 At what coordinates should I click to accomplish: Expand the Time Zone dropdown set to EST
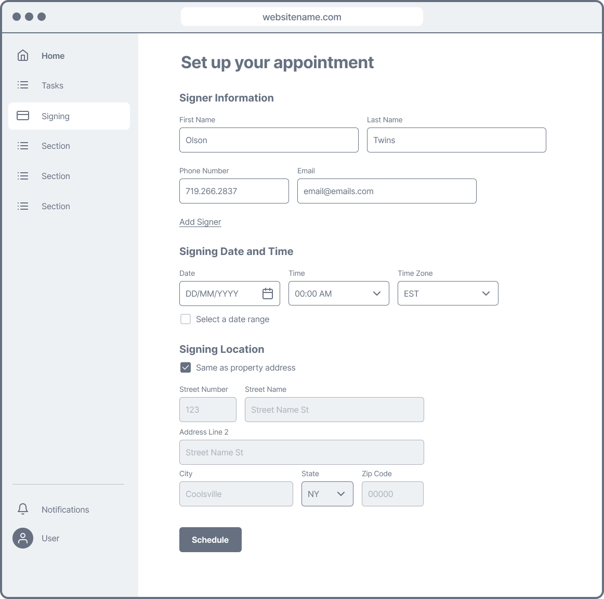448,294
